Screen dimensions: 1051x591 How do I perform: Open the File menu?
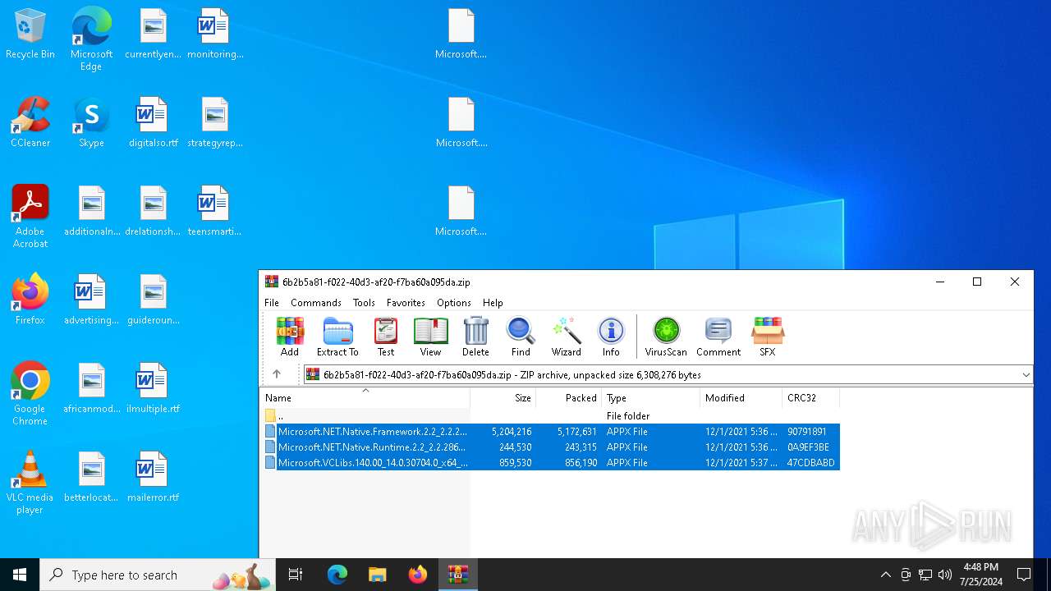(272, 303)
